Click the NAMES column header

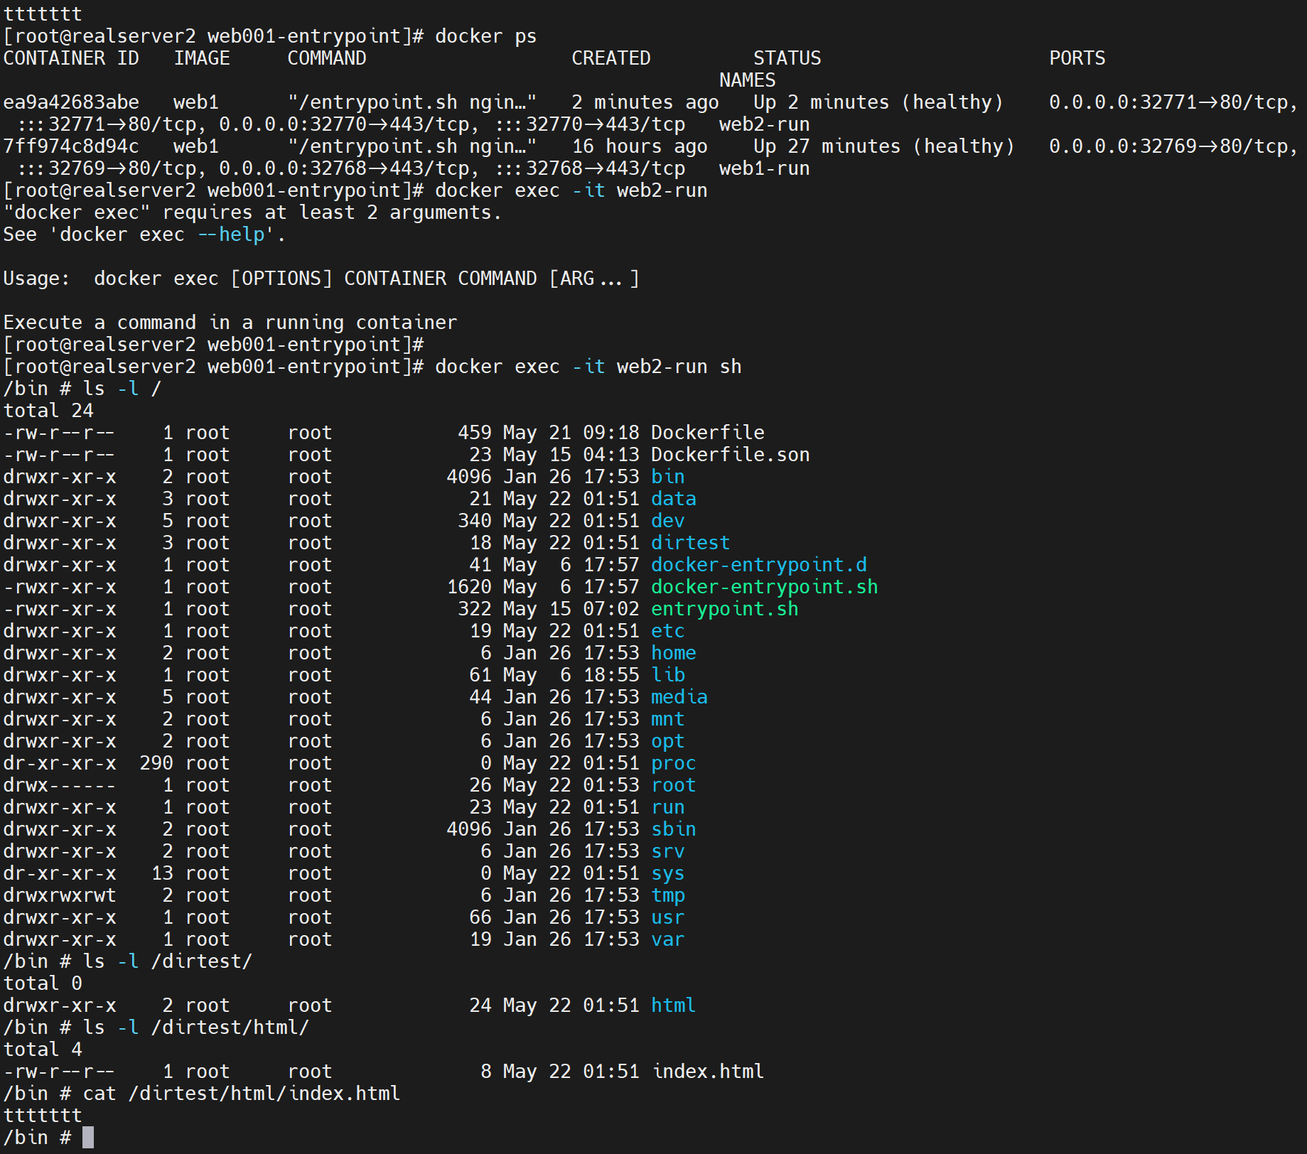[x=747, y=80]
